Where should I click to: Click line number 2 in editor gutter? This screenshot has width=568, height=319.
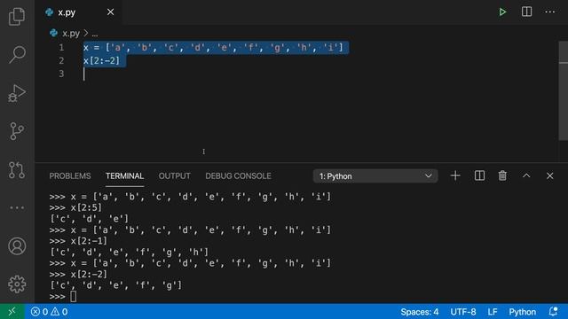point(61,60)
